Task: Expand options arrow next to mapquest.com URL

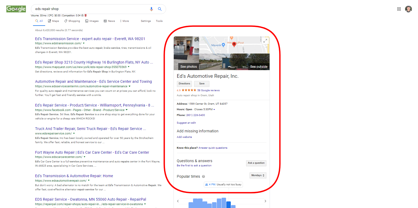Action: click(129, 67)
